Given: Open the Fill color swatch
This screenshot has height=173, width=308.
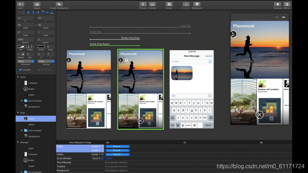Looking at the screenshot, I should tap(21, 47).
